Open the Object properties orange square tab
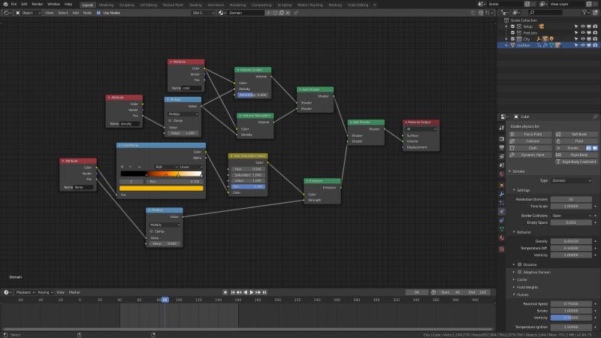The image size is (601, 338). click(x=502, y=185)
